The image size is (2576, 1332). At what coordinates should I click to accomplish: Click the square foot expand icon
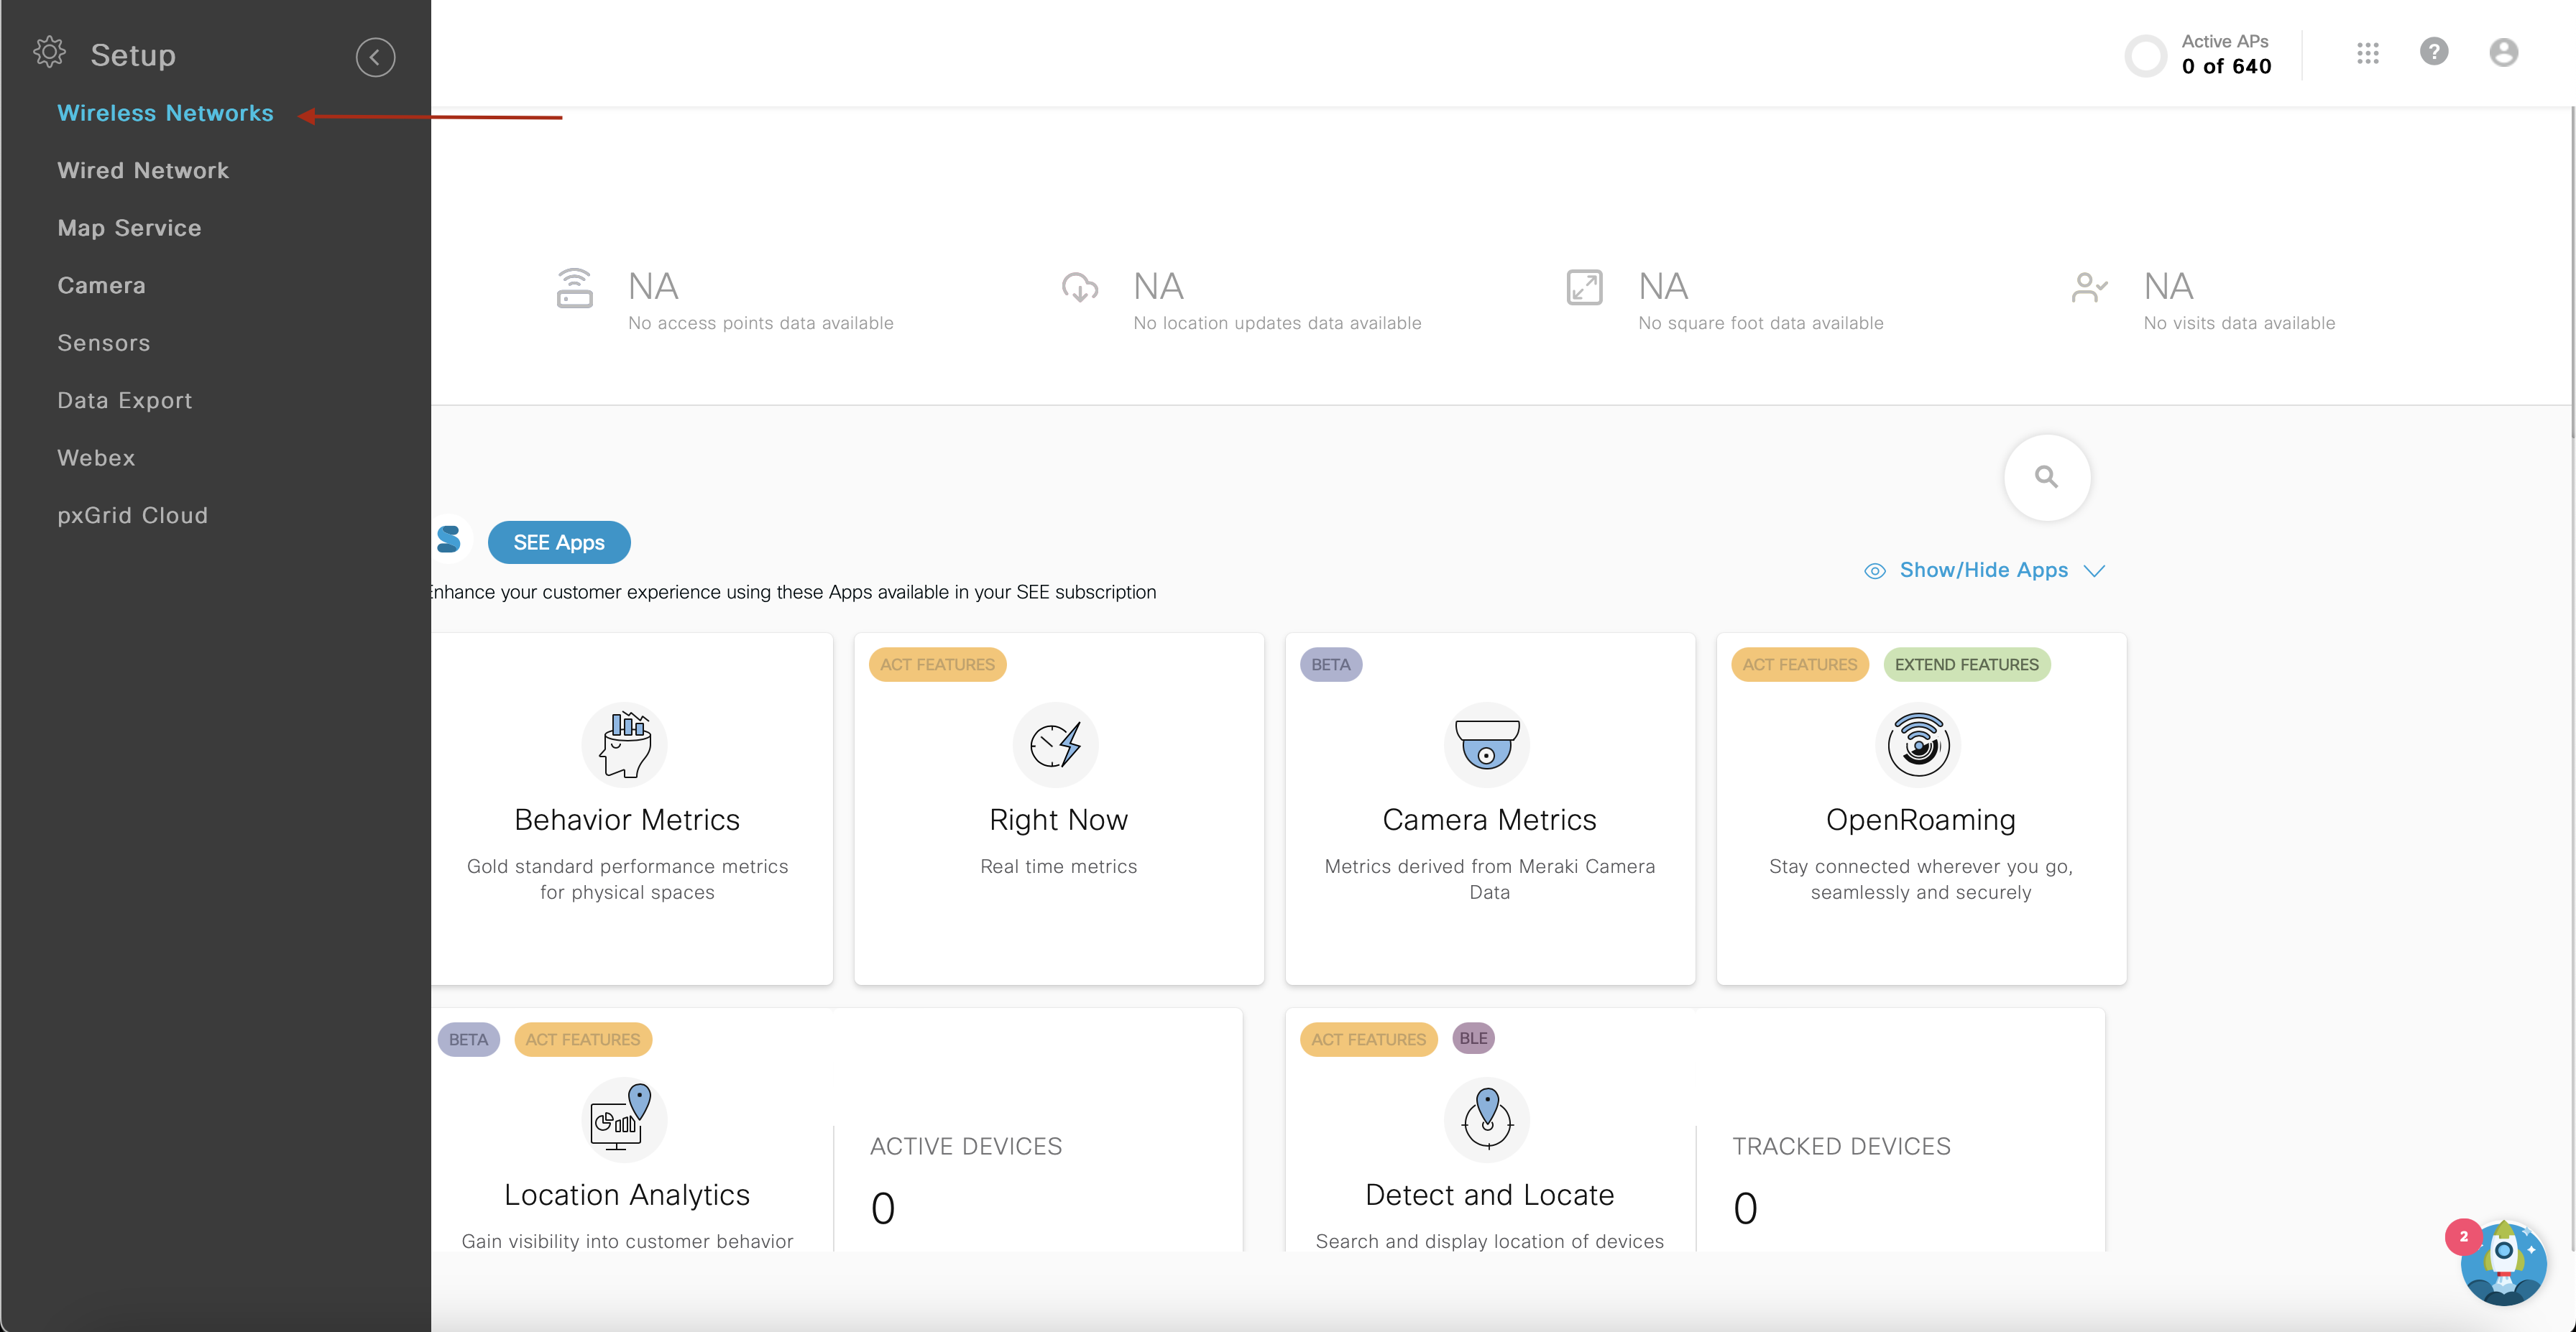click(1584, 288)
